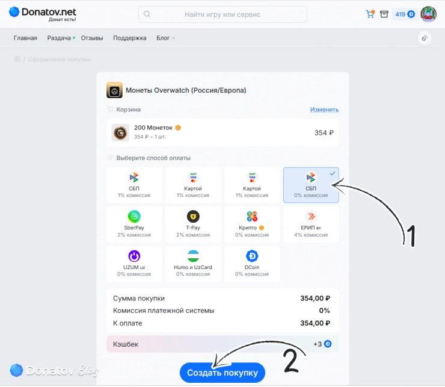Click the DCoin blue icon

(x=252, y=256)
